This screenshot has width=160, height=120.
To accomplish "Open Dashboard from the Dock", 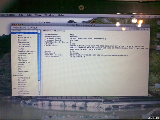I will point(50,117).
